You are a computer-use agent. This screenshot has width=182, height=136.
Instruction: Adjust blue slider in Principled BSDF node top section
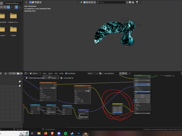click(143, 85)
